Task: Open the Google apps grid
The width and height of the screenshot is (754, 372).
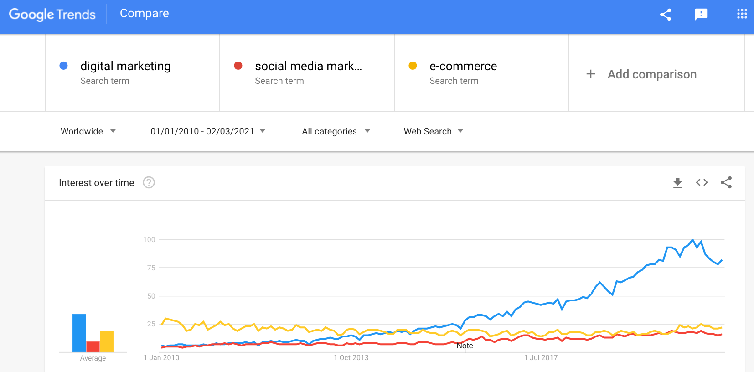Action: 742,14
